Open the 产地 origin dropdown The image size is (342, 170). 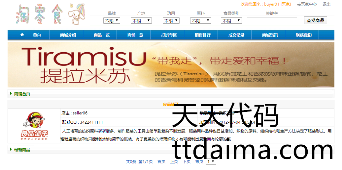click(141, 21)
